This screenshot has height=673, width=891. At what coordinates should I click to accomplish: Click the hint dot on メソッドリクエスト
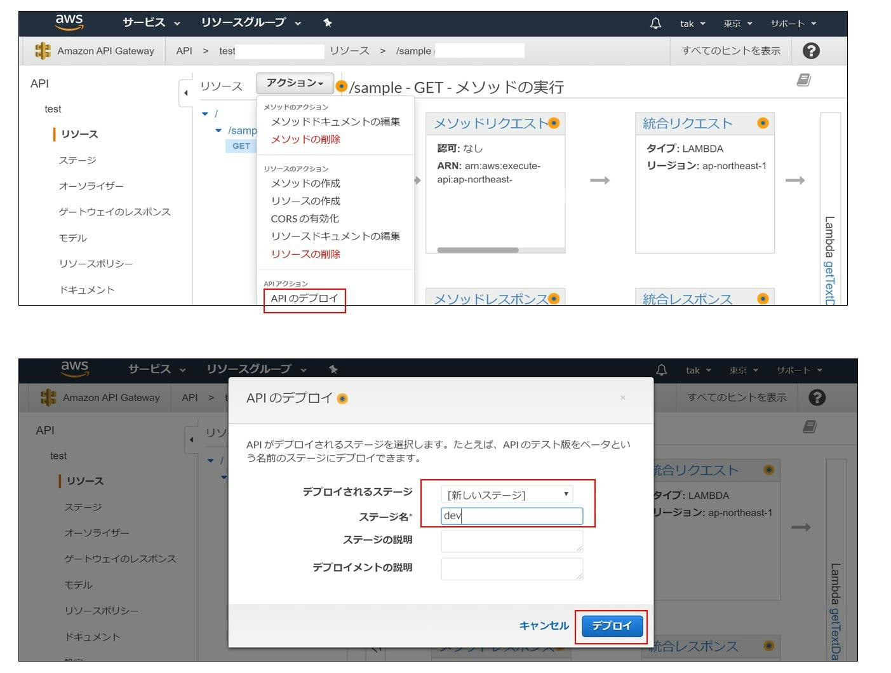pyautogui.click(x=554, y=123)
